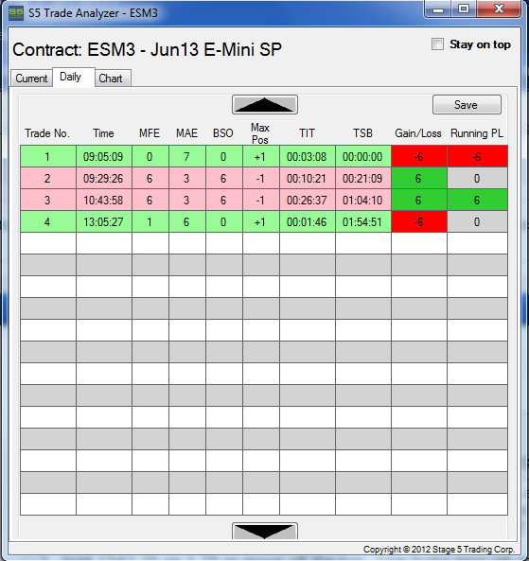The width and height of the screenshot is (529, 561).
Task: Click trade number 2 cell
Action: click(x=48, y=178)
